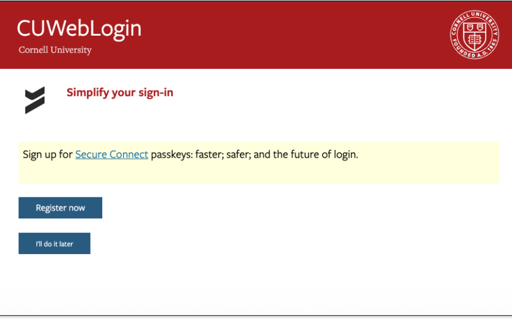Click the word passkeys in the notice
The width and height of the screenshot is (512, 320).
(x=170, y=154)
